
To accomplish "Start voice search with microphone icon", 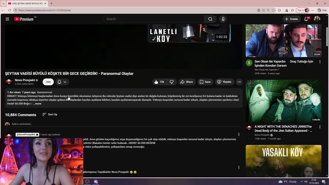I will [223, 19].
